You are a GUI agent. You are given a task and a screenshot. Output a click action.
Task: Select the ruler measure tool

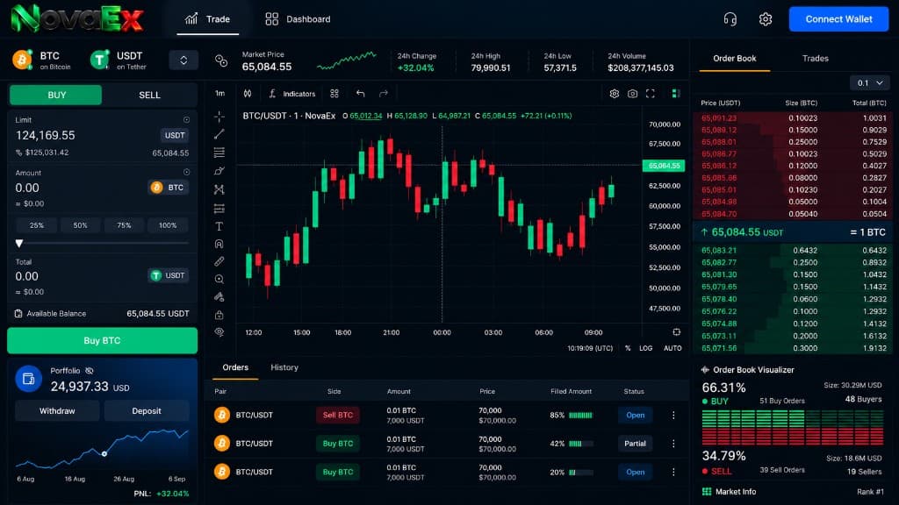pyautogui.click(x=219, y=261)
